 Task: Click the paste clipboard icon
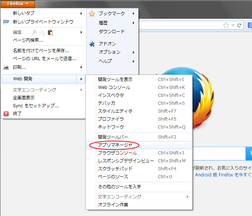tap(50, 32)
